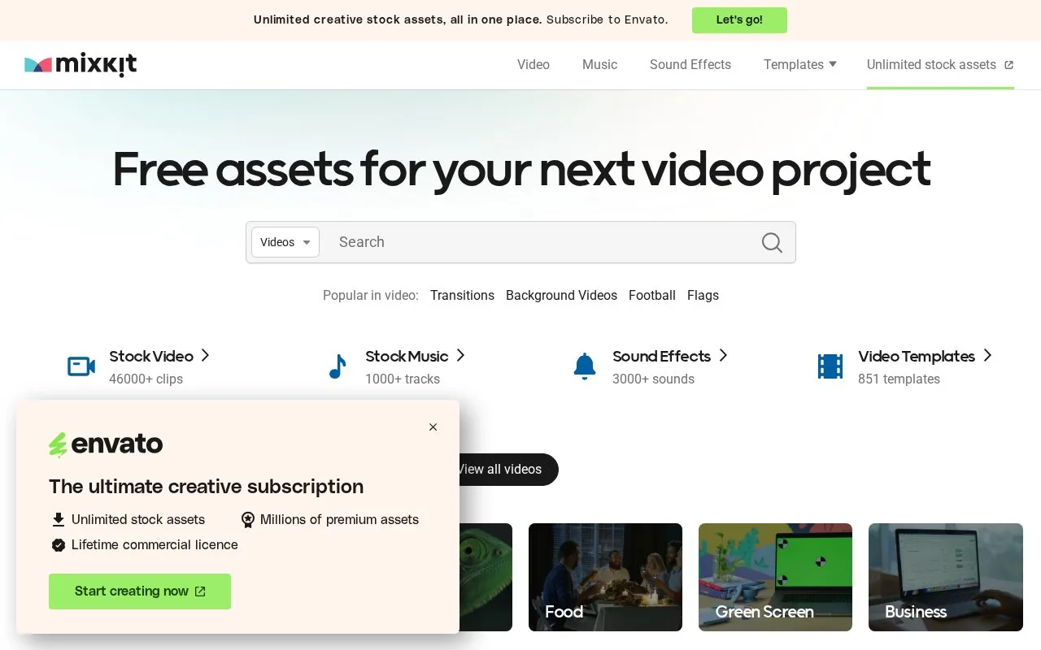The height and width of the screenshot is (650, 1041).
Task: Click the envato logo in popup
Action: tap(106, 444)
